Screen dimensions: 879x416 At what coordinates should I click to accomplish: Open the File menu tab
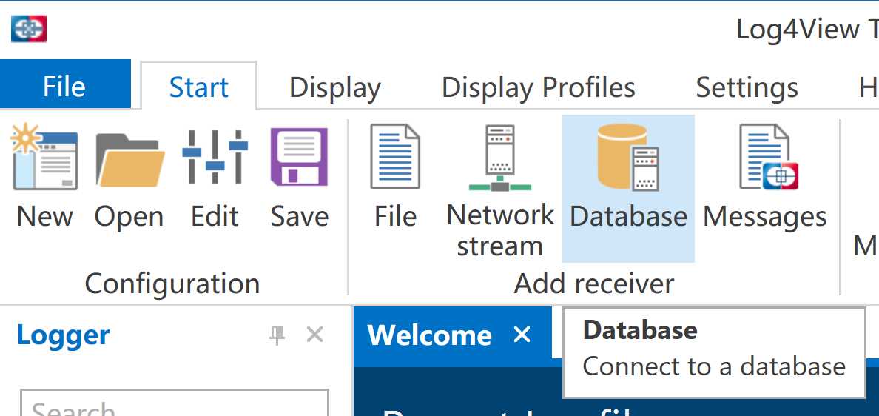(x=65, y=84)
